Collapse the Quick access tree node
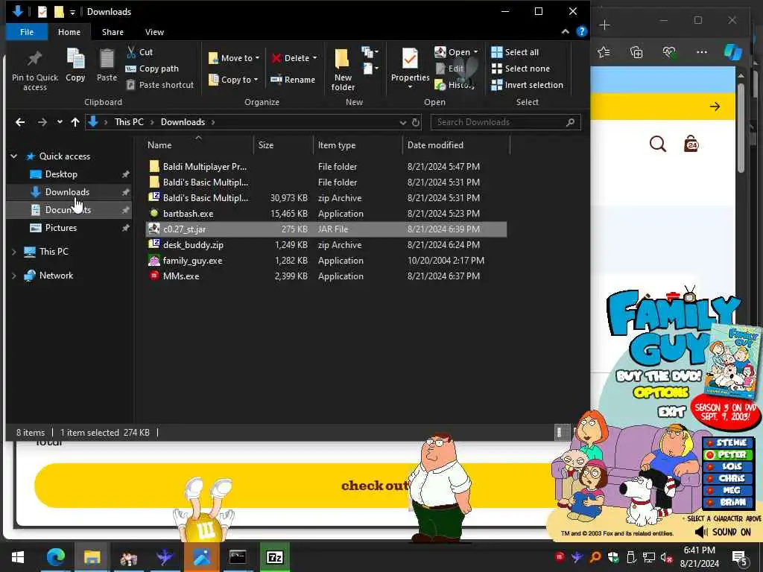Viewport: 763px width, 572px height. pyautogui.click(x=14, y=156)
